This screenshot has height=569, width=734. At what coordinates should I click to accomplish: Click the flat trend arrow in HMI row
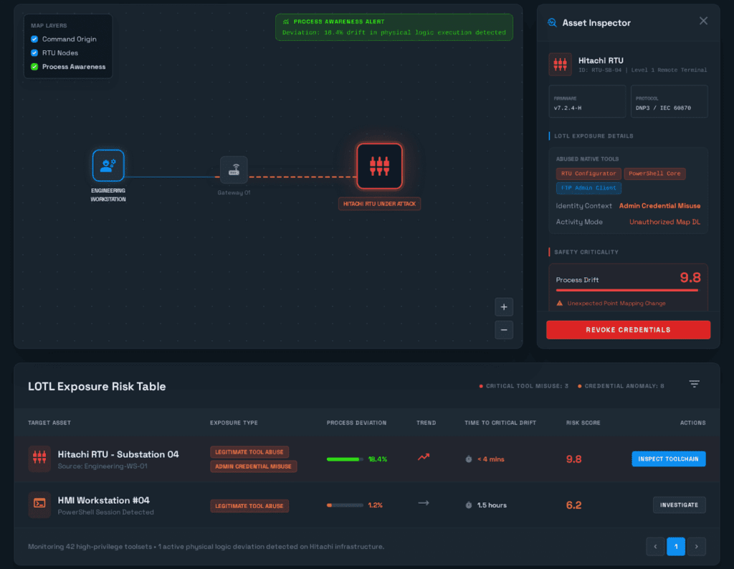tap(423, 503)
